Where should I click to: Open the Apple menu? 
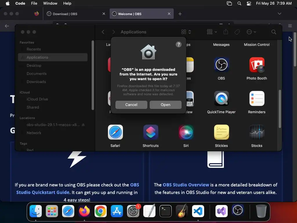pyautogui.click(x=8, y=3)
